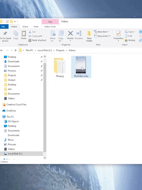The height and width of the screenshot is (190, 142).
Task: Select 3D Objects under This PC
Action: pyautogui.click(x=11, y=122)
